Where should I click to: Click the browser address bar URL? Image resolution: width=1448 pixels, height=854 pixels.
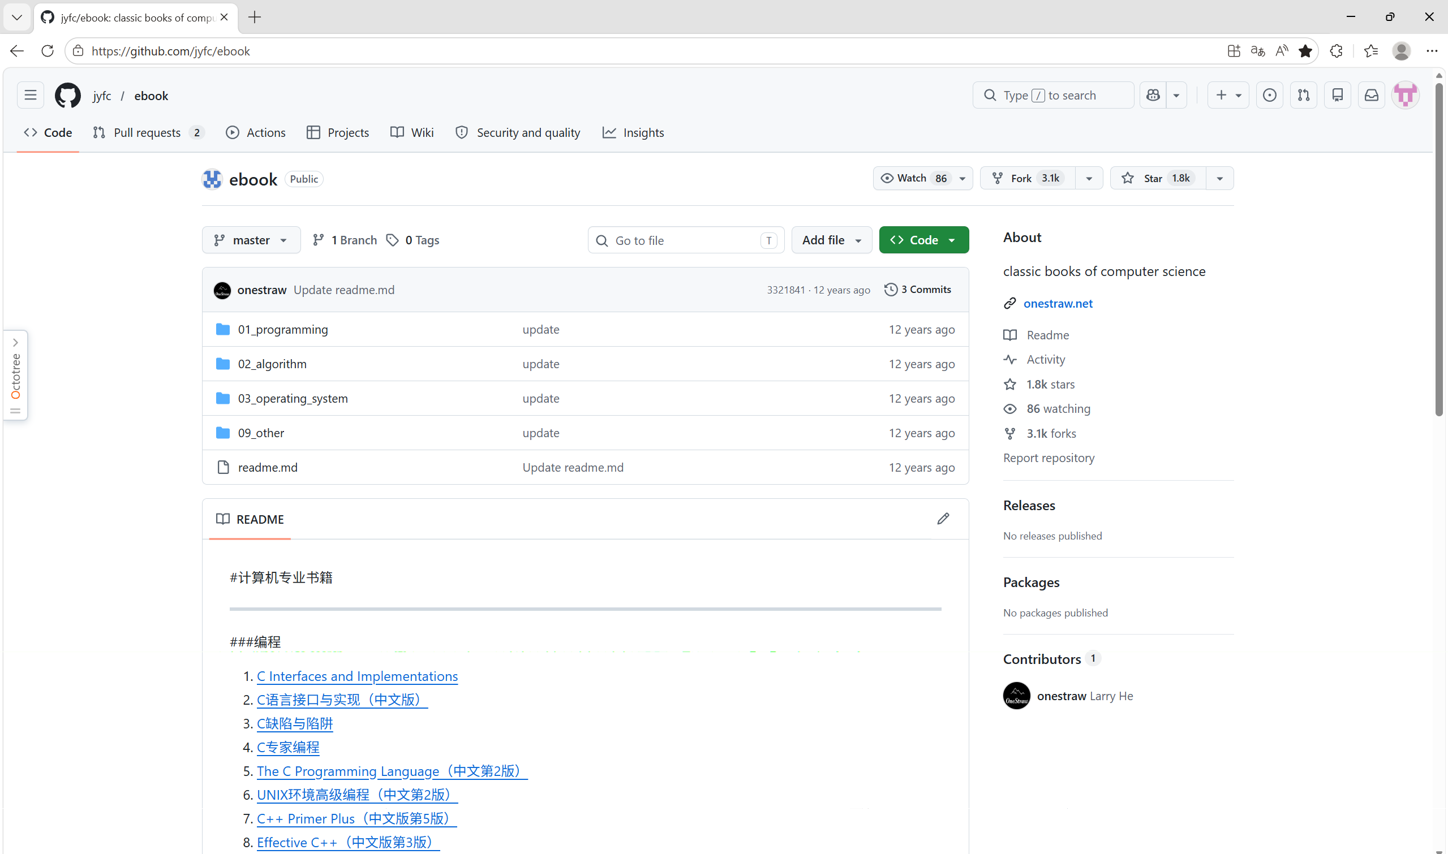tap(170, 51)
